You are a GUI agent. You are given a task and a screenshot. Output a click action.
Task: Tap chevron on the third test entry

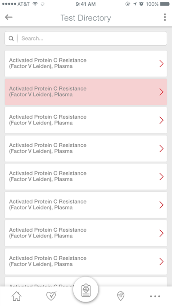161,120
